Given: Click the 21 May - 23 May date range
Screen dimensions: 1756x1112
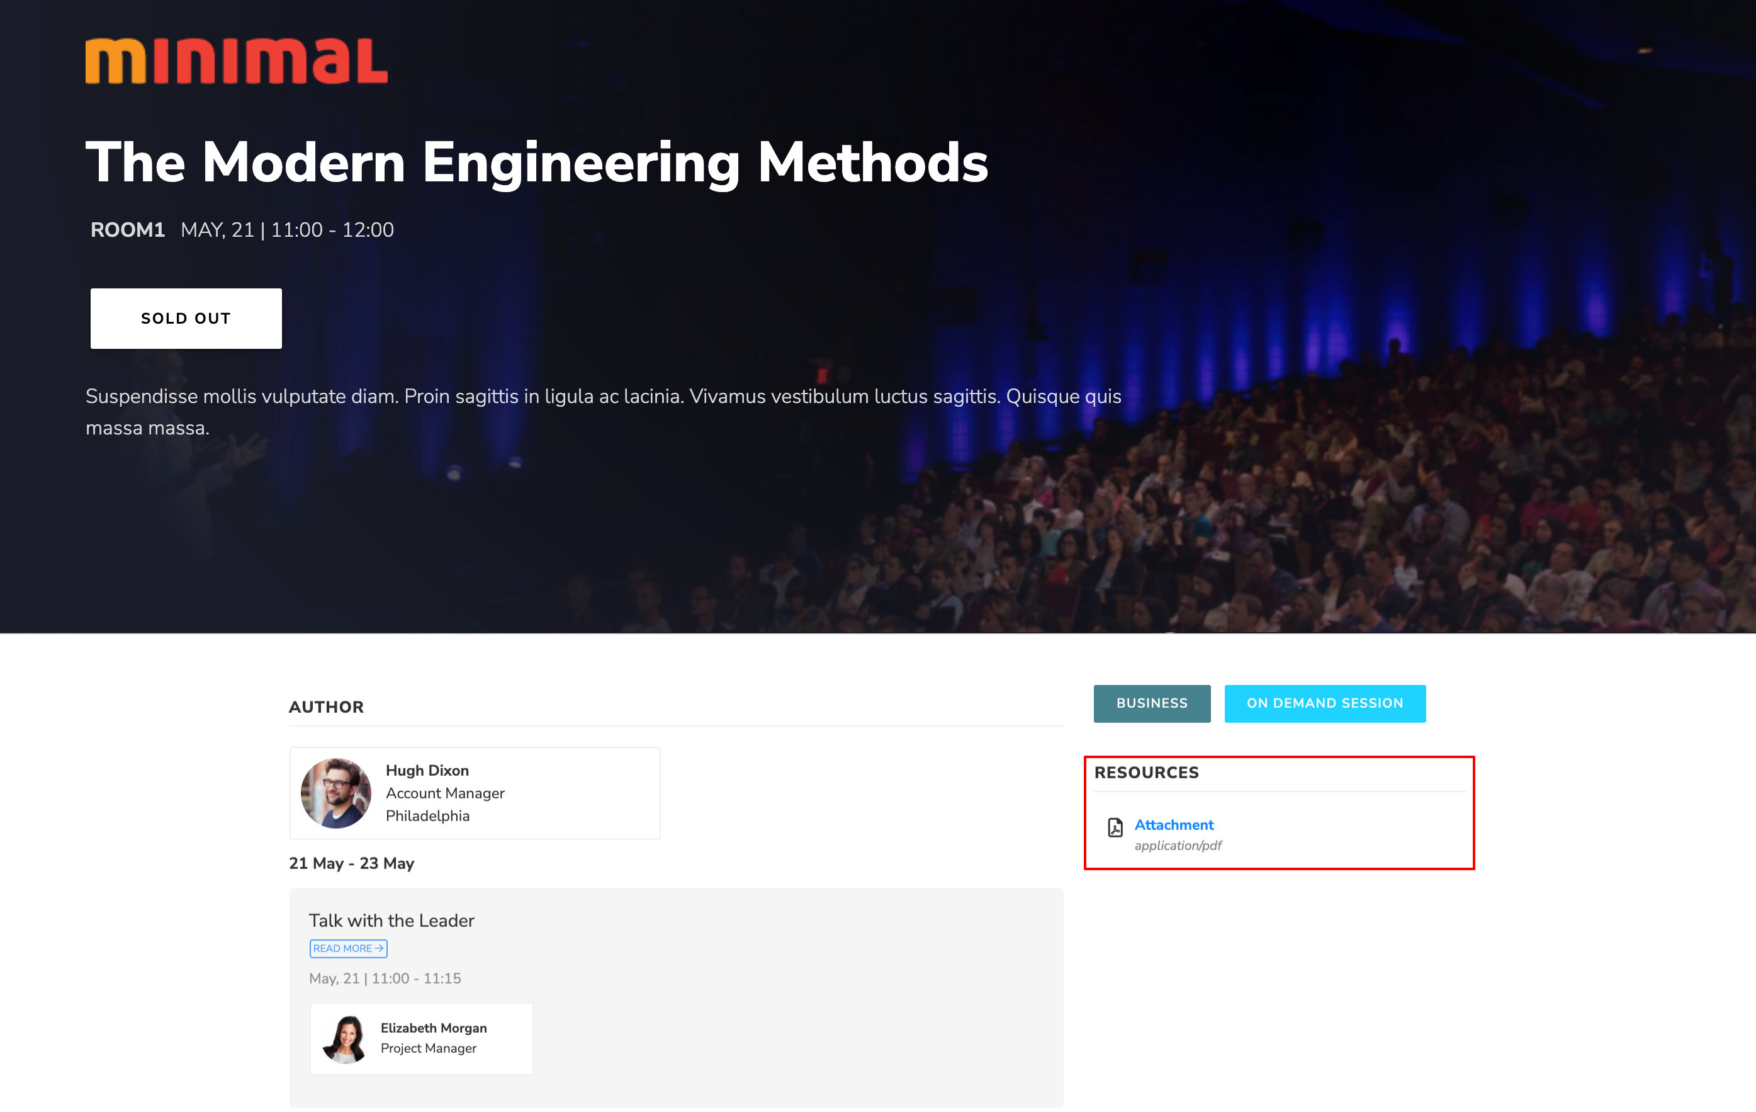Looking at the screenshot, I should tap(351, 863).
